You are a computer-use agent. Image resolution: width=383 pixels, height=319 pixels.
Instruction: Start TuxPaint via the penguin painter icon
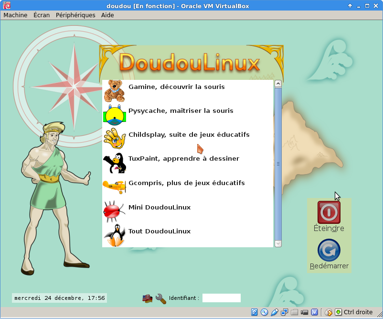(115, 163)
